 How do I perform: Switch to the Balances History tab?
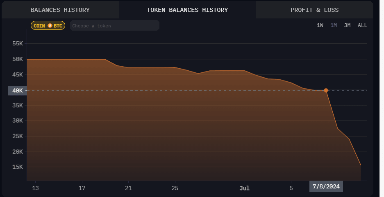point(60,10)
